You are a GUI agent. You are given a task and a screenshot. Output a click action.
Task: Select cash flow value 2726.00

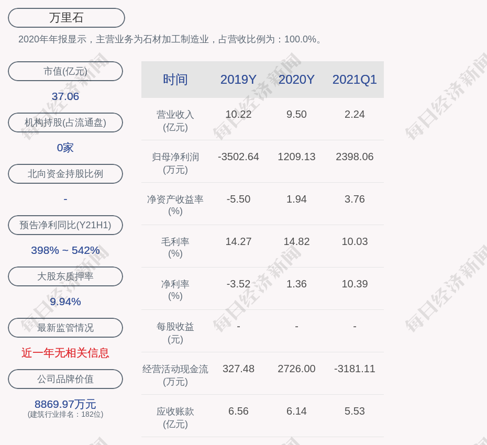(x=296, y=369)
